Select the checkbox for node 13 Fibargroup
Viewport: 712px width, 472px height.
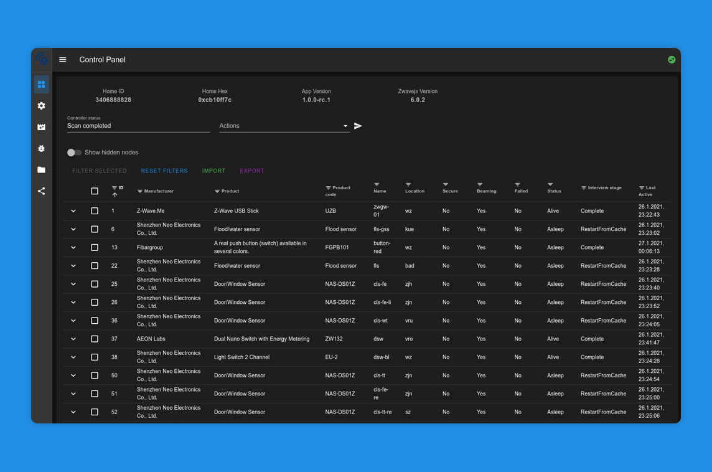[x=95, y=248]
